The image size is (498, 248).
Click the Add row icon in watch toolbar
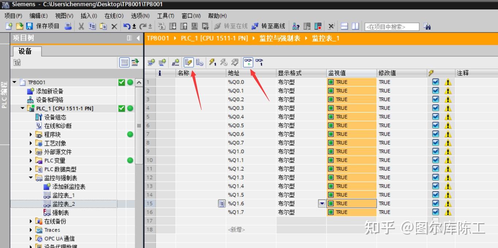(162, 62)
